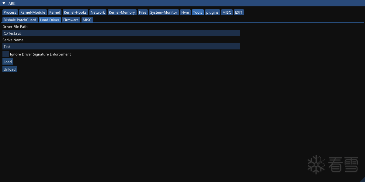Open the Disbale PatchGuard sub-tab

(x=20, y=20)
